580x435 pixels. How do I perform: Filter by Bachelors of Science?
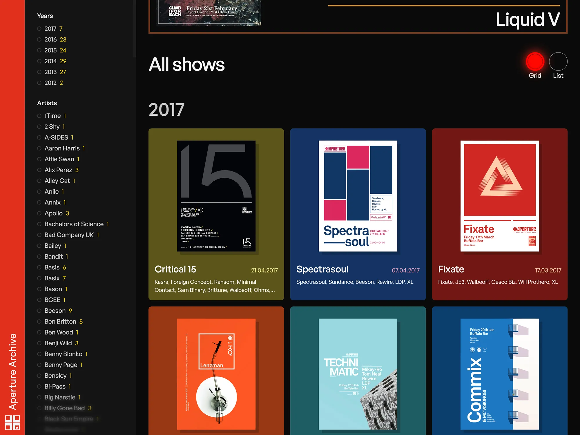(73, 224)
